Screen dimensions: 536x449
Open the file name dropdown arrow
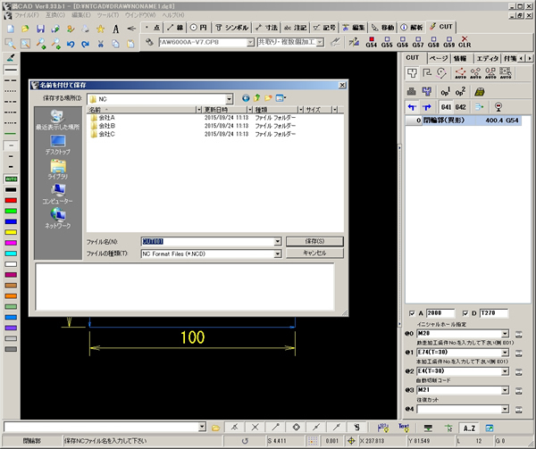click(x=278, y=242)
